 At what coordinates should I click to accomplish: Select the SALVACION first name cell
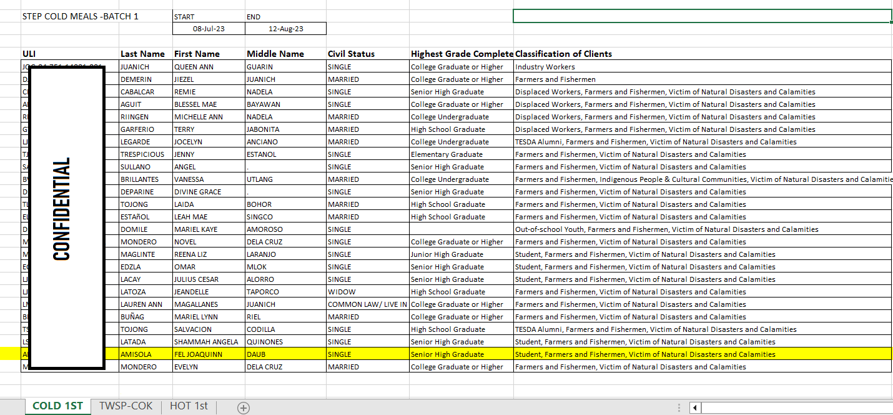click(x=209, y=329)
